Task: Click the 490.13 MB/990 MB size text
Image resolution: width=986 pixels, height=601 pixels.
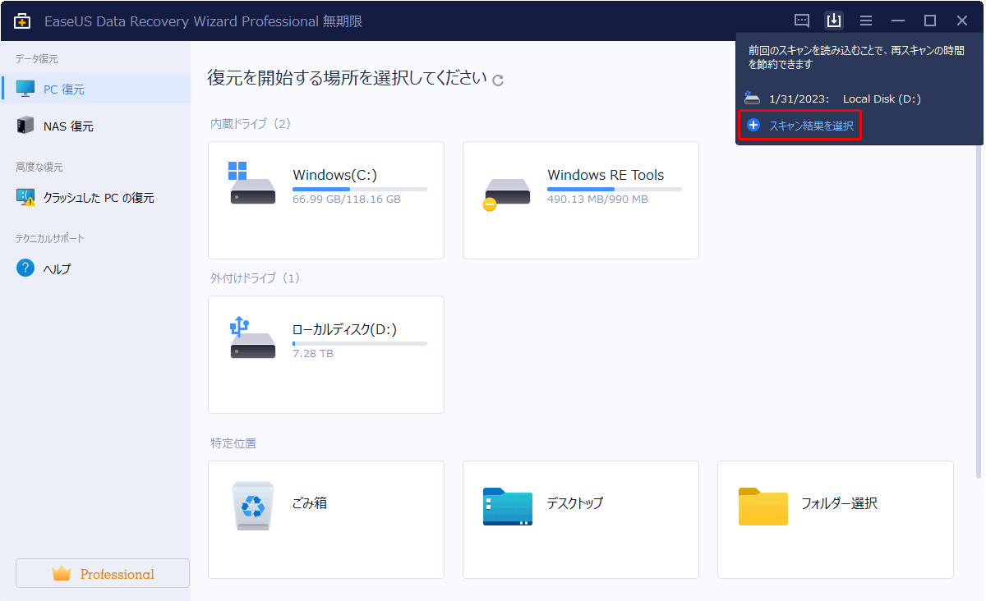Action: pos(597,200)
